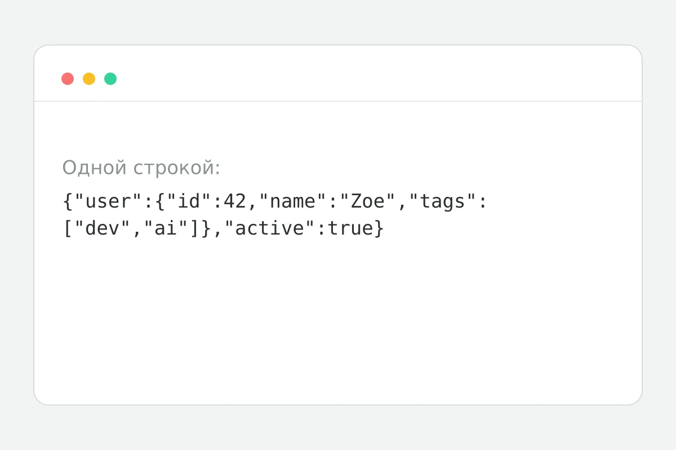This screenshot has height=450, width=676.
Task: Select the "name" key text
Action: [293, 201]
